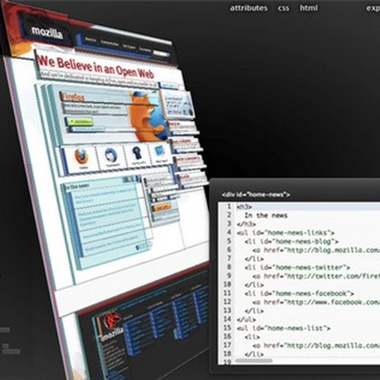Screen dimensions: 380x380
Task: Click the mozilla logo in 3D page view
Action: pos(47,33)
